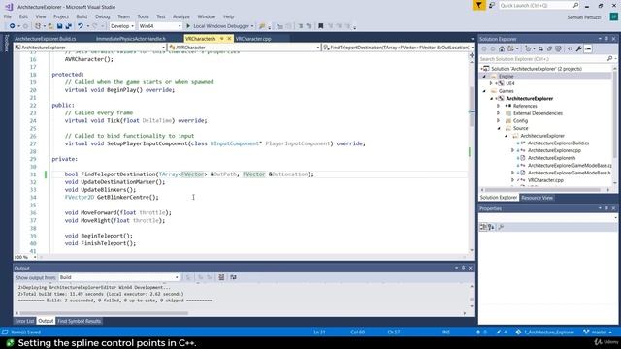Viewport: 621px width, 349px height.
Task: Expand the UE4 project node
Action: (491, 84)
